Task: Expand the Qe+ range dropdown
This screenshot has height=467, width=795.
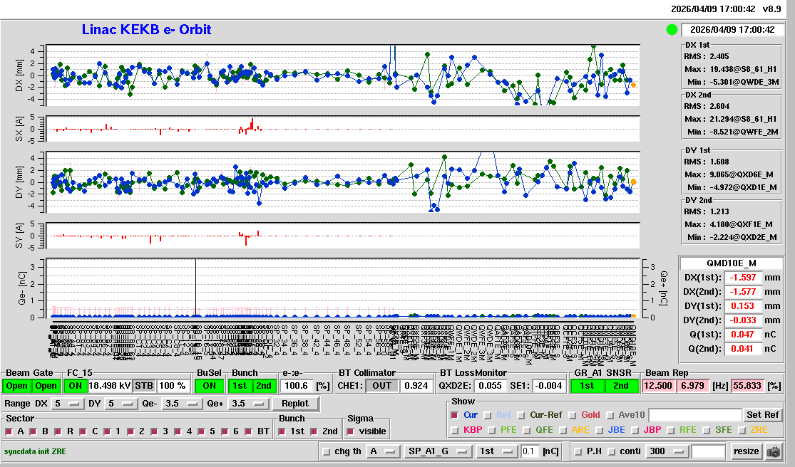Action: pyautogui.click(x=248, y=404)
